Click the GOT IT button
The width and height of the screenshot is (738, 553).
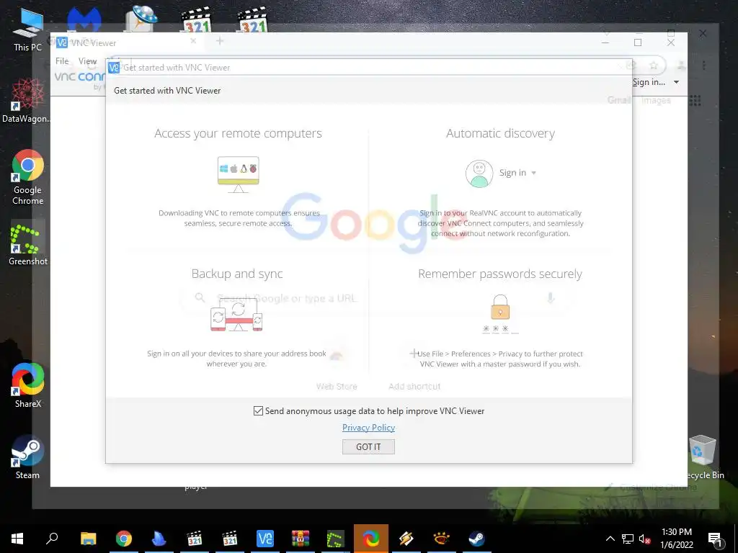(x=368, y=446)
